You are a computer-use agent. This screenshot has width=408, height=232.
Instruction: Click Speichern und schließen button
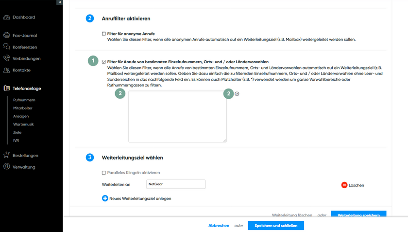click(275, 226)
